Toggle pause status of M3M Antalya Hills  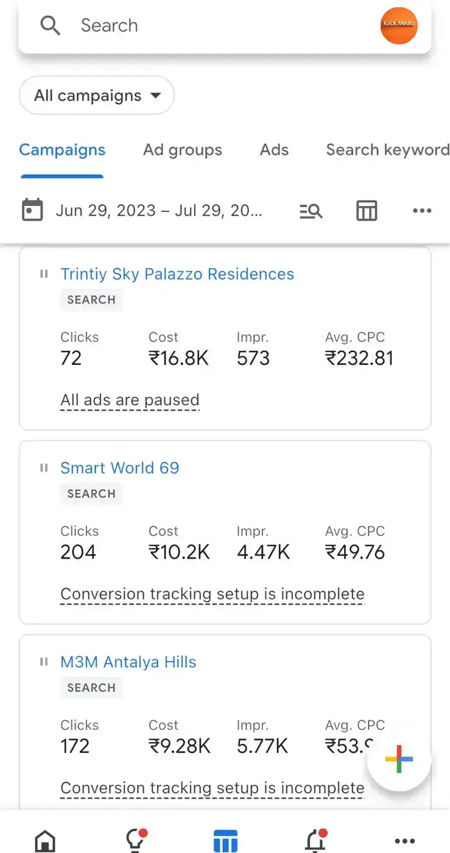coord(44,662)
